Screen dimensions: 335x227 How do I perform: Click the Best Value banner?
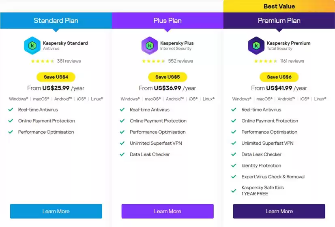click(x=279, y=6)
